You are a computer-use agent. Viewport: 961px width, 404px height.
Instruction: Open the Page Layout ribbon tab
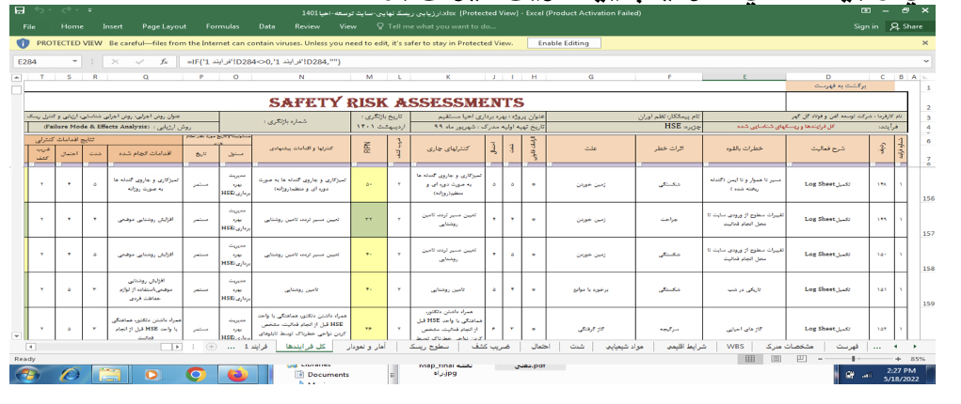(165, 26)
